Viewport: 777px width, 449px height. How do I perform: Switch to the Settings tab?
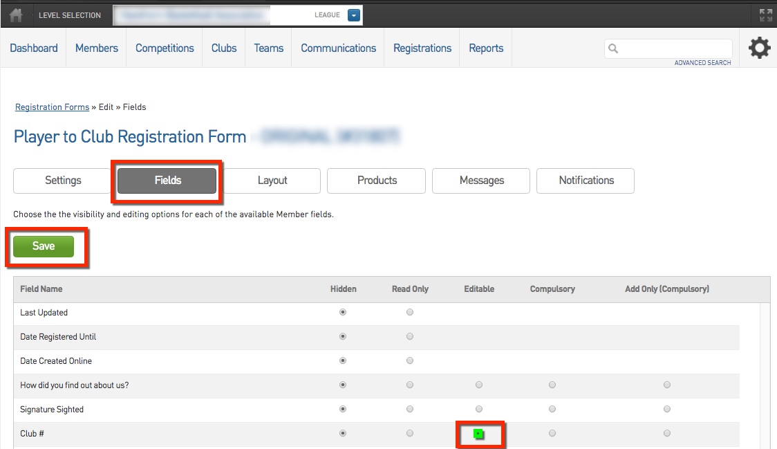[62, 181]
